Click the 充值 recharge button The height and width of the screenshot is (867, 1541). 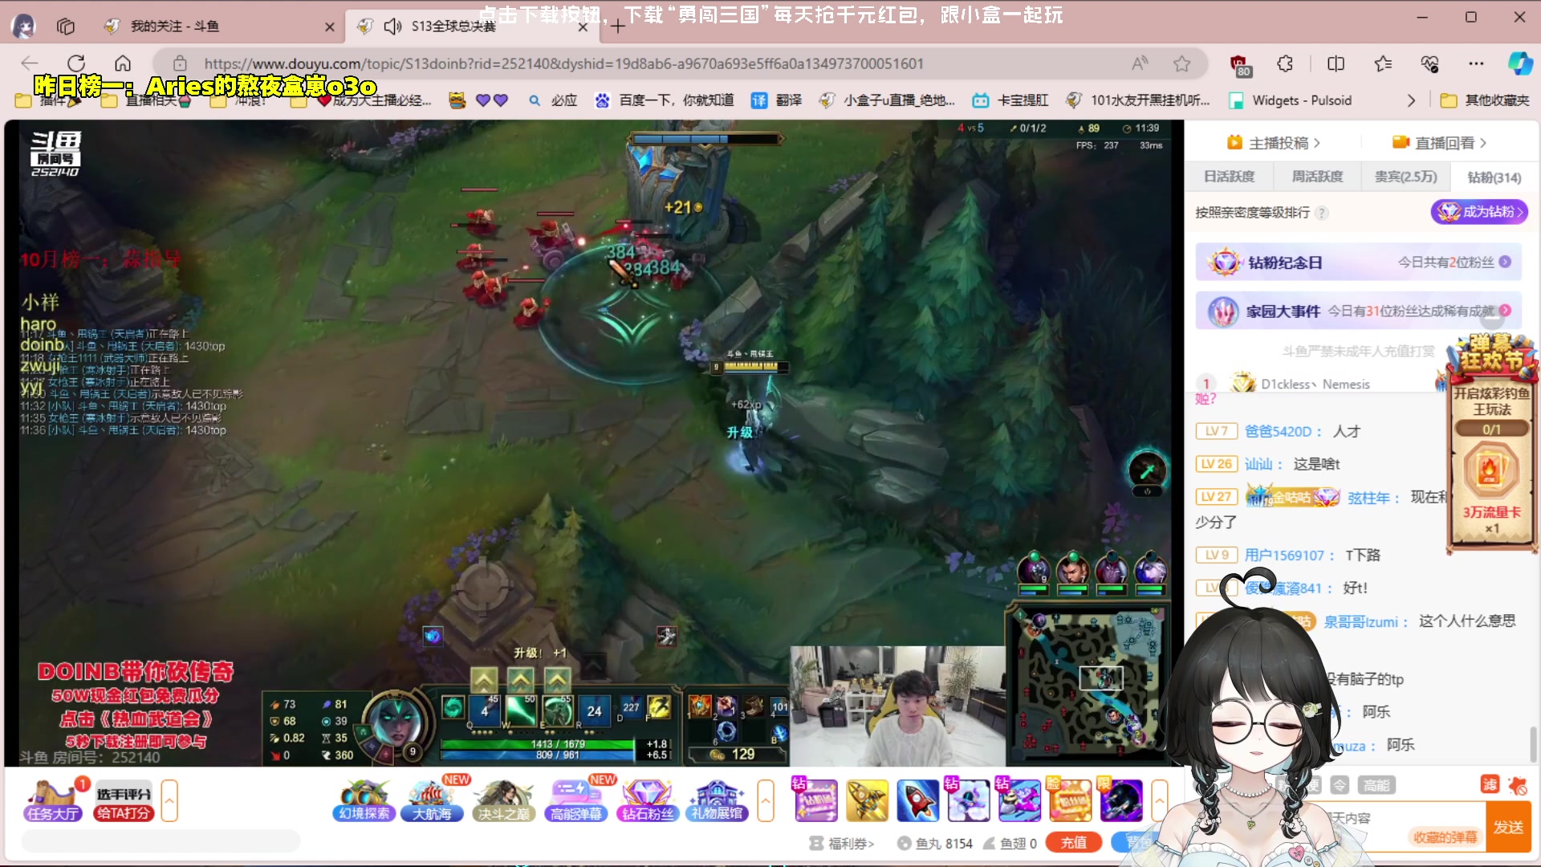[x=1073, y=842]
